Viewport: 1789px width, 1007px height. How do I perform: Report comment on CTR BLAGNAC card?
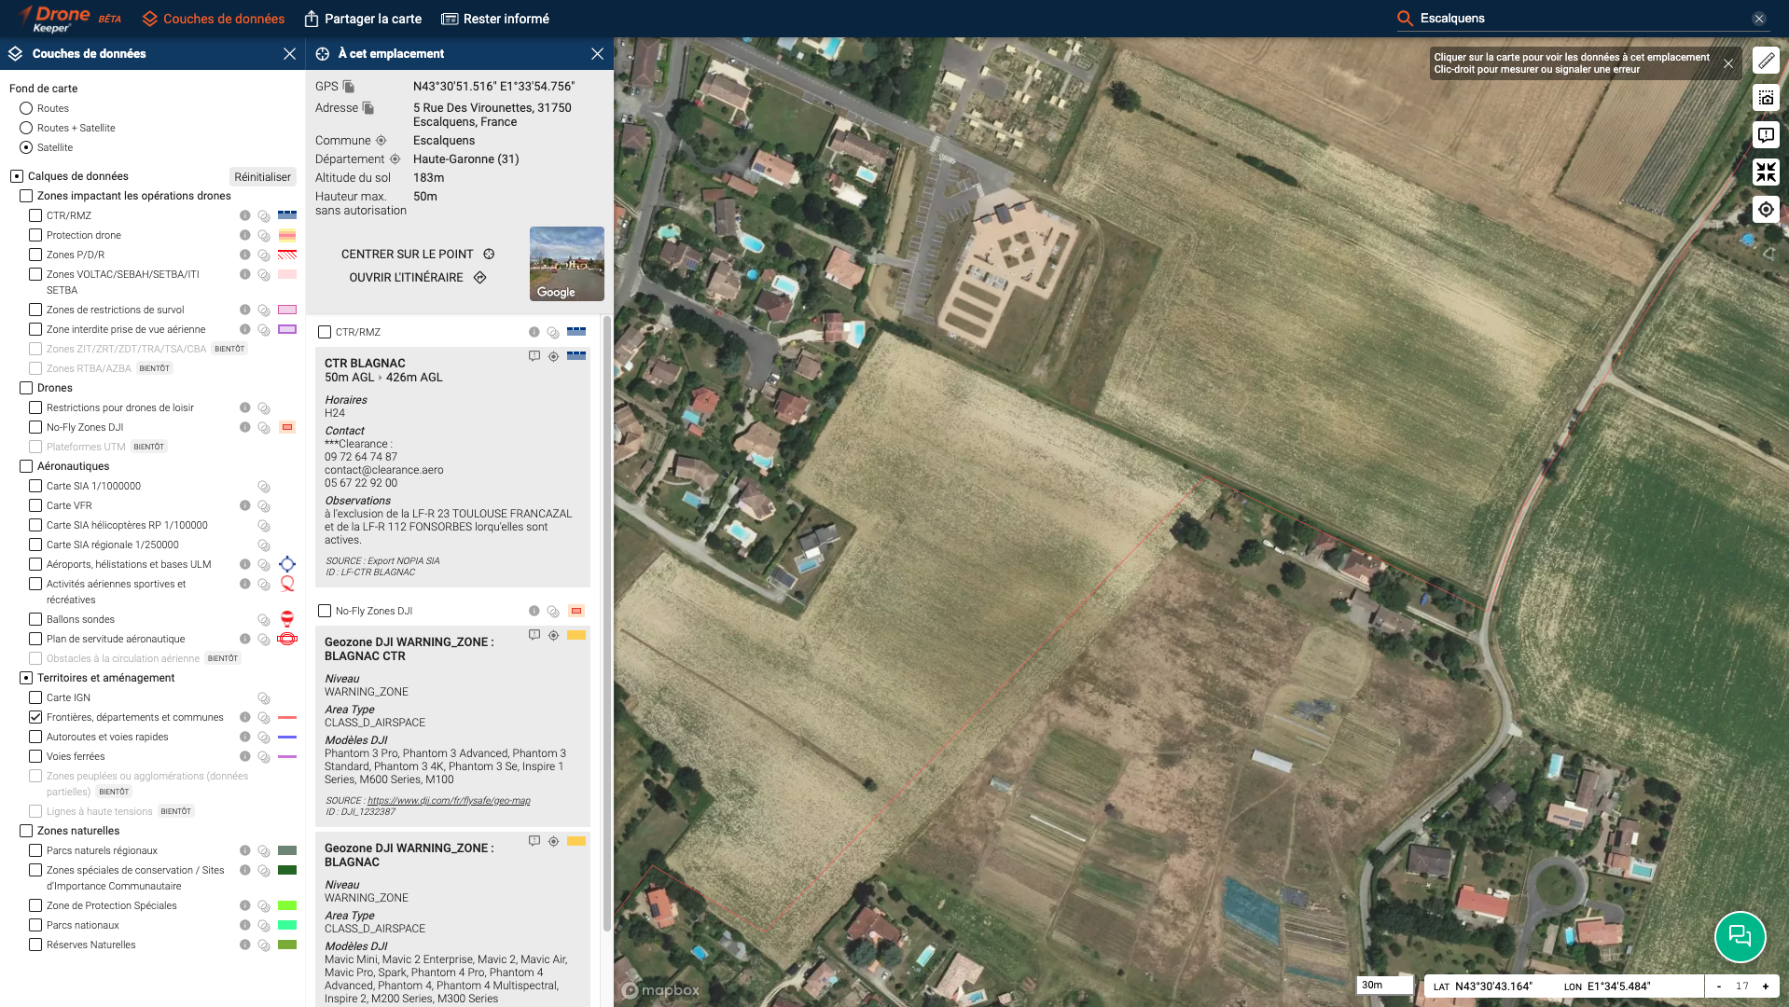[534, 356]
